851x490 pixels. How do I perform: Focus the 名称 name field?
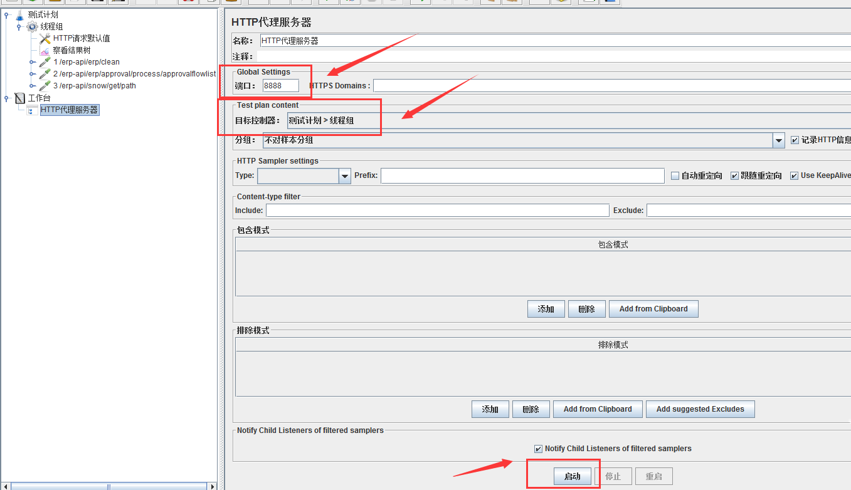point(555,41)
